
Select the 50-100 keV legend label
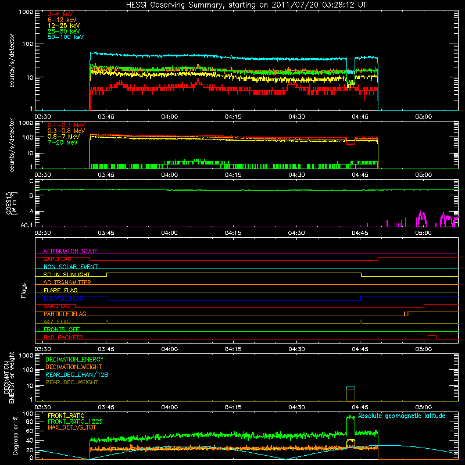pyautogui.click(x=66, y=37)
